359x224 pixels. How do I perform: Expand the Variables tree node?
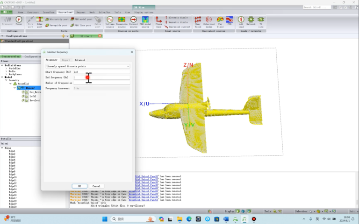click(6, 68)
